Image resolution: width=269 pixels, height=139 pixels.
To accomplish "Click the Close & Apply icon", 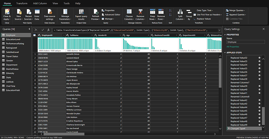I will [7, 12].
